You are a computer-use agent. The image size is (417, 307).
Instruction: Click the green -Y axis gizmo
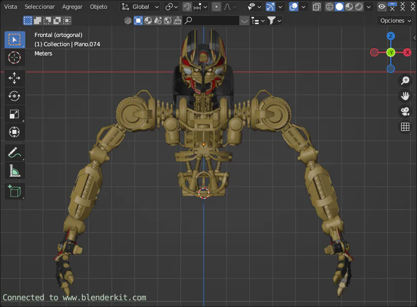(x=391, y=52)
